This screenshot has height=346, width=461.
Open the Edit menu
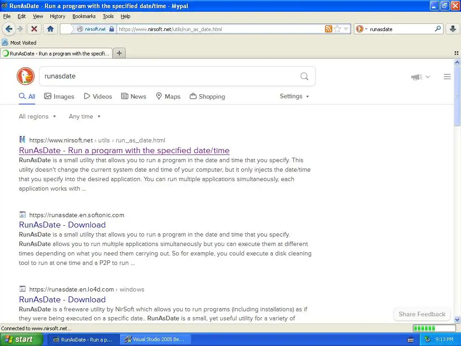click(22, 16)
